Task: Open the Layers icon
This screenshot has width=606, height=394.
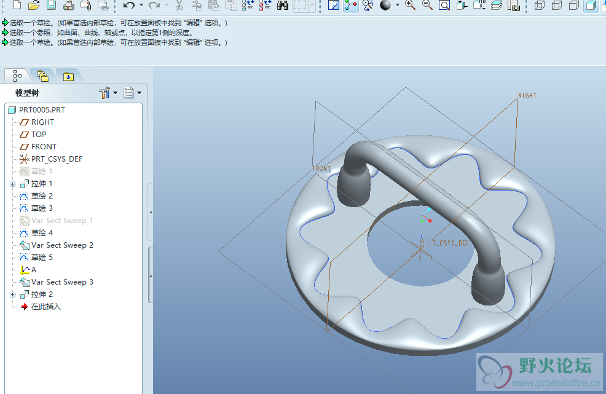Action: (x=497, y=5)
